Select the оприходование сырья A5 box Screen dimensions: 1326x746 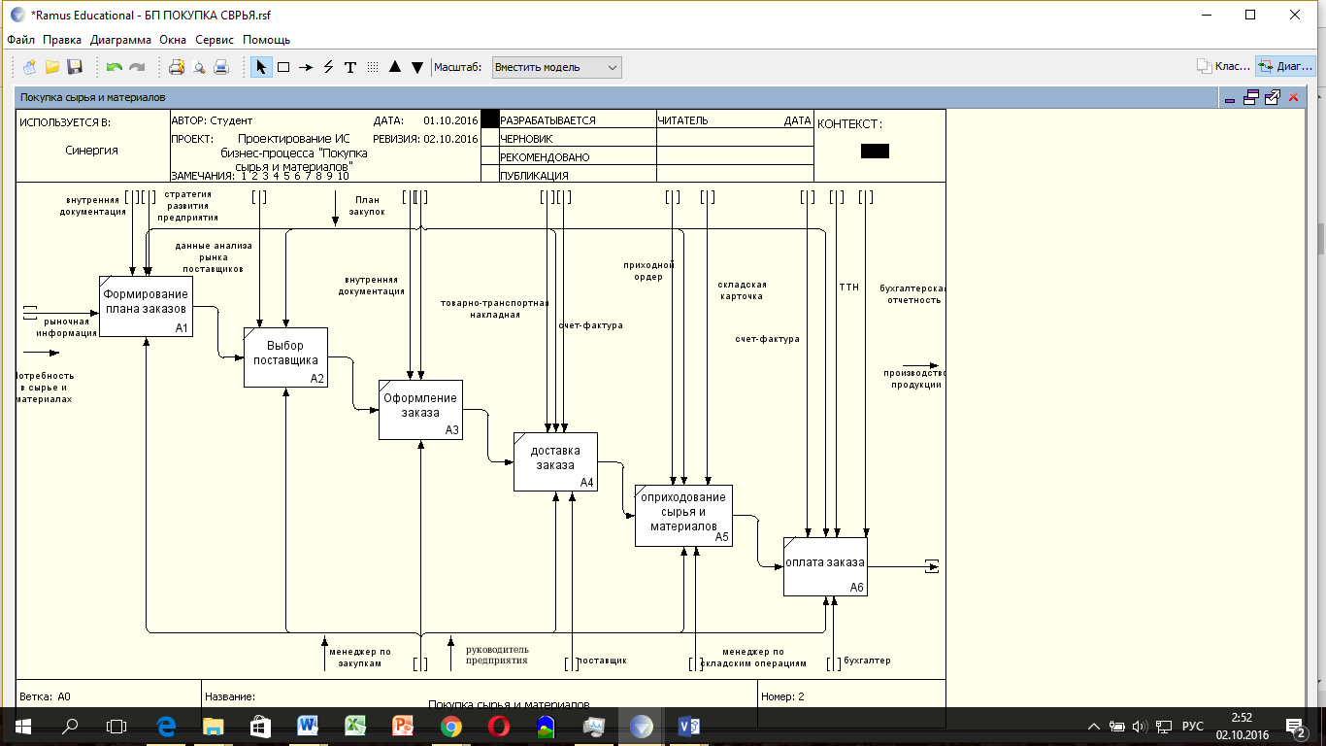click(x=683, y=515)
